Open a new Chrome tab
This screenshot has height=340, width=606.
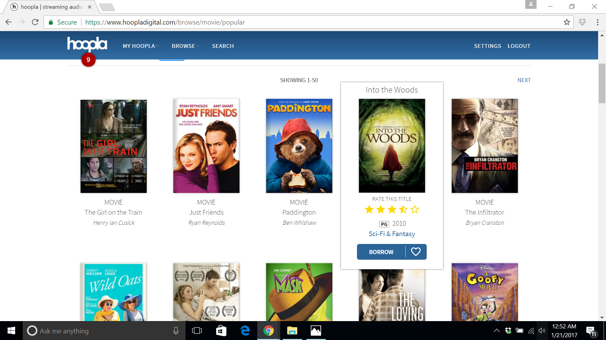(107, 7)
